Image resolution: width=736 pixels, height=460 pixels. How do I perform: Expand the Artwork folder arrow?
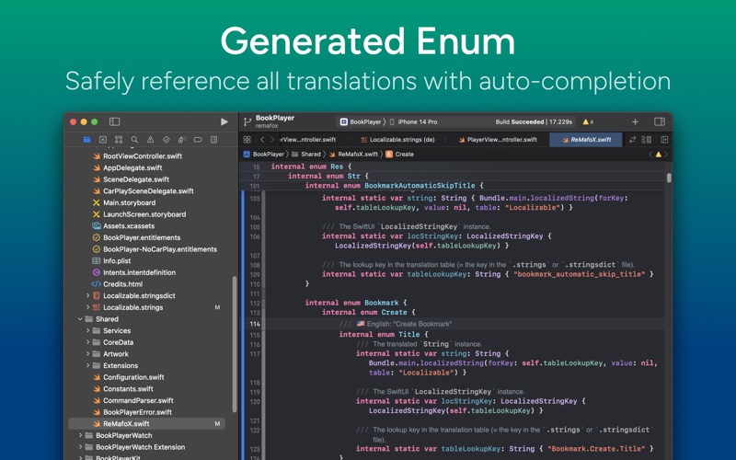click(x=87, y=354)
